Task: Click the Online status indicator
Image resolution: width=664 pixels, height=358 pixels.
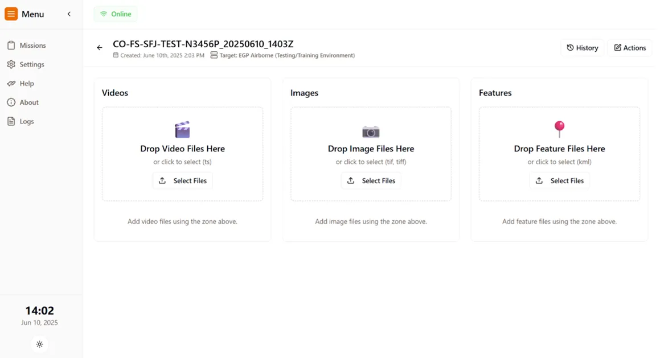Action: [116, 14]
